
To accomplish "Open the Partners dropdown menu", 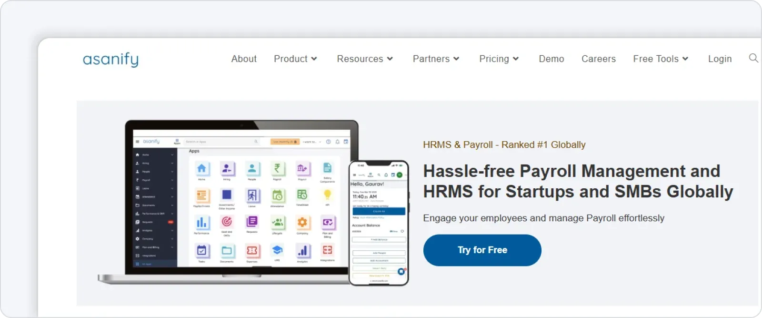I will (436, 59).
